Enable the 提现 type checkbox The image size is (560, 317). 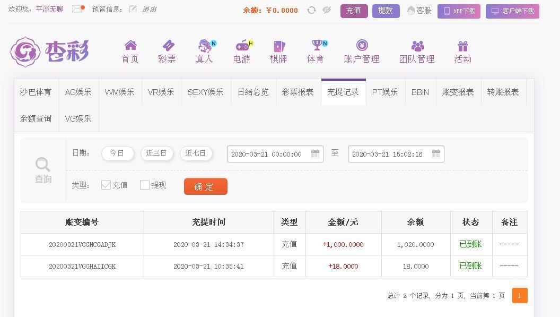[x=145, y=185]
